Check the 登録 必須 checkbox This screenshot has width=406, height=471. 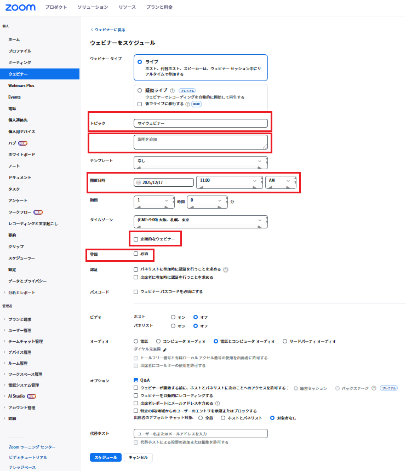point(136,254)
